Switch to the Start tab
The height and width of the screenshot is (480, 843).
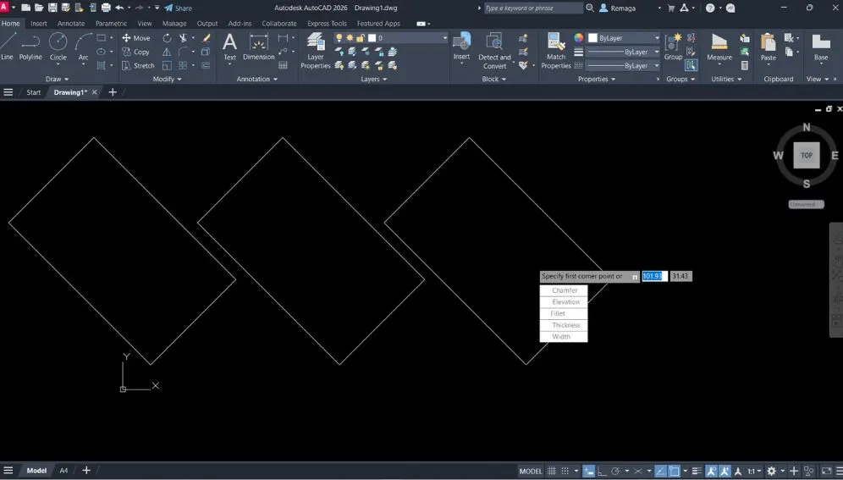(33, 92)
